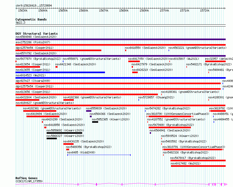
Task: Click nsv613656 (Cooper2011) label
Action: point(33,92)
